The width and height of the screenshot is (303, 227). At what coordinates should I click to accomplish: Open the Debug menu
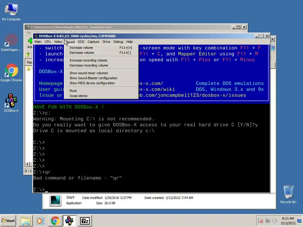coord(118,42)
